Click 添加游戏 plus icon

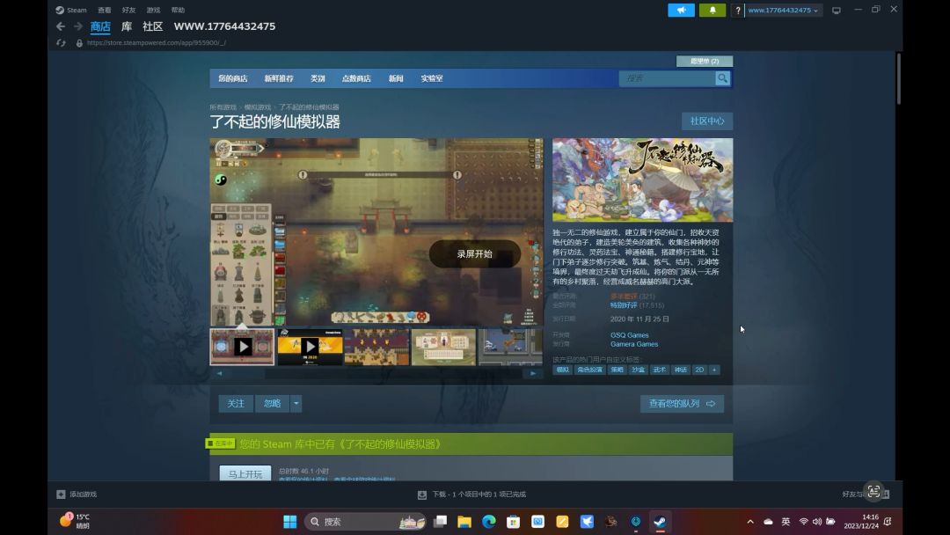(x=61, y=495)
